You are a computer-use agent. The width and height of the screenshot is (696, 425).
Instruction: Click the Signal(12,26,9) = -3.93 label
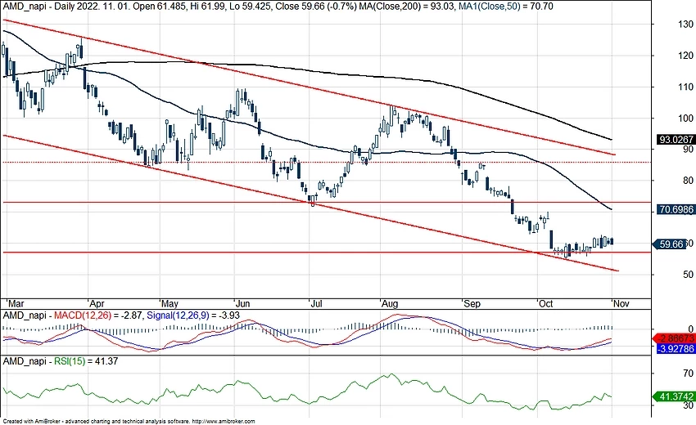(193, 315)
